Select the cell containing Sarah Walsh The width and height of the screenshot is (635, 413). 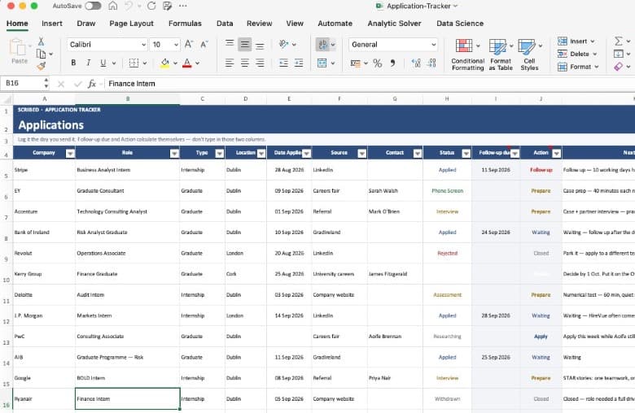click(396, 190)
